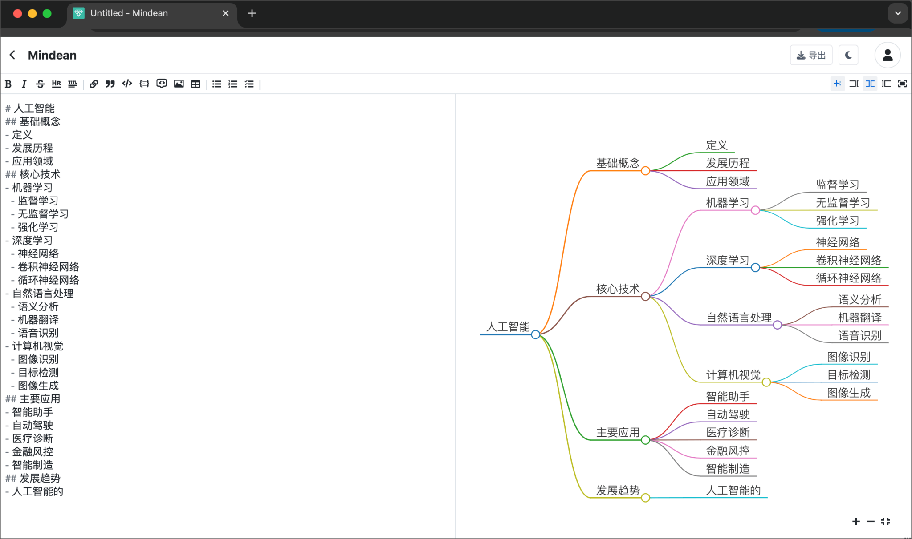Click the blockquote icon
This screenshot has height=539, width=912.
110,84
